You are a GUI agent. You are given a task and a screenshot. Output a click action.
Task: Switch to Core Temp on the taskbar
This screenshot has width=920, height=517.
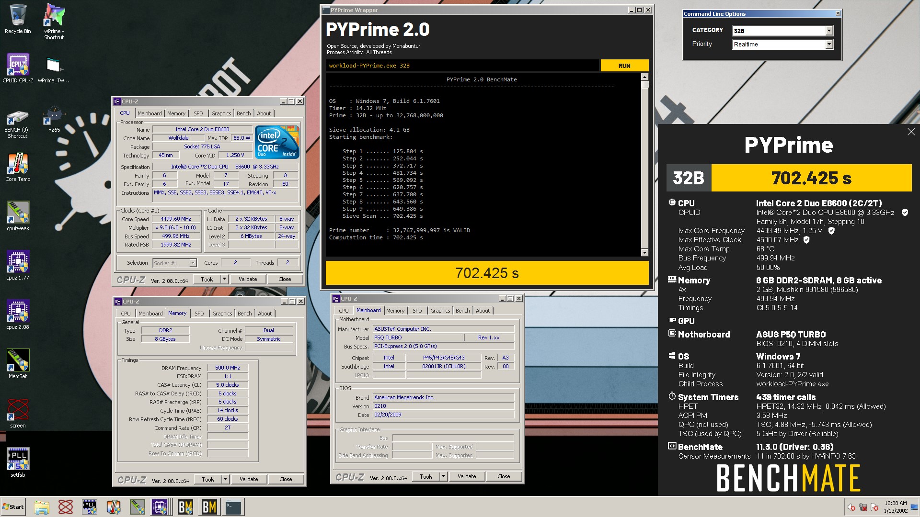114,507
